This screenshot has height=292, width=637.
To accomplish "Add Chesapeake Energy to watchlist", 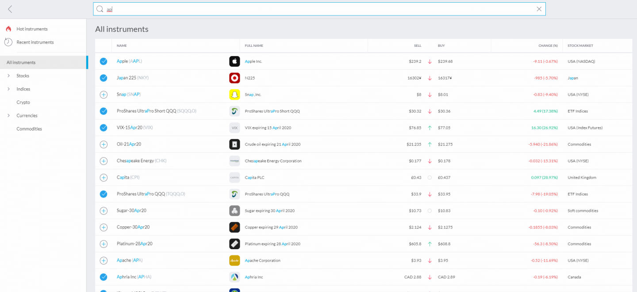I will tap(104, 161).
